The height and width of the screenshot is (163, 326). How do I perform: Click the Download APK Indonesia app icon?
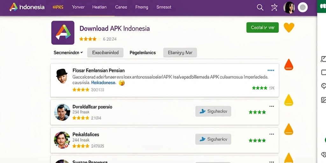point(63,33)
